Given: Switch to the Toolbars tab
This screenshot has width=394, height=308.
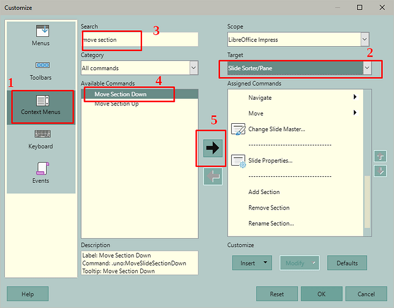Looking at the screenshot, I should tap(41, 70).
